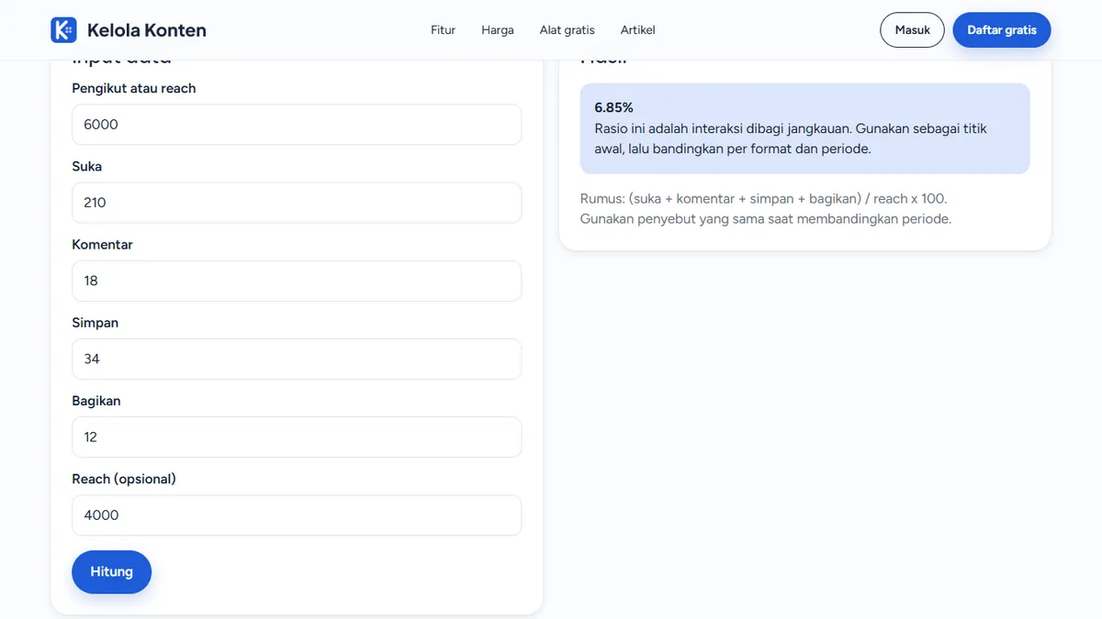Click the 'Bagikan' field label
The image size is (1102, 619).
(96, 401)
